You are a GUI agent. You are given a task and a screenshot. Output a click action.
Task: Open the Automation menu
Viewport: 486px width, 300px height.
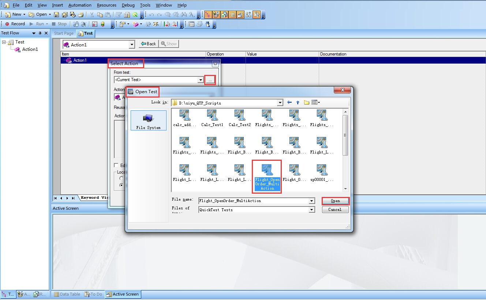point(80,5)
